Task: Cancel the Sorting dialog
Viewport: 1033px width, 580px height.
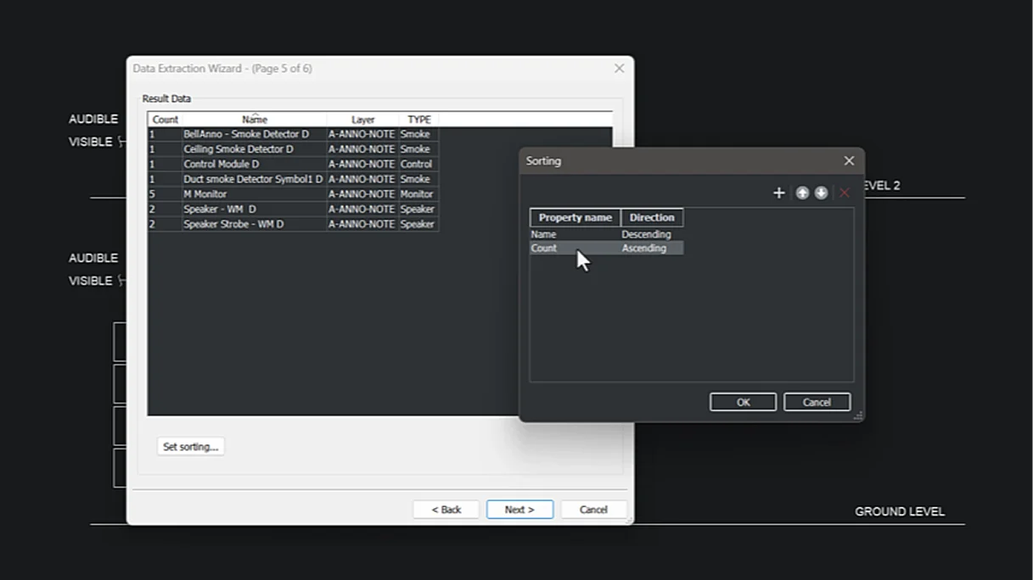Action: pyautogui.click(x=817, y=402)
